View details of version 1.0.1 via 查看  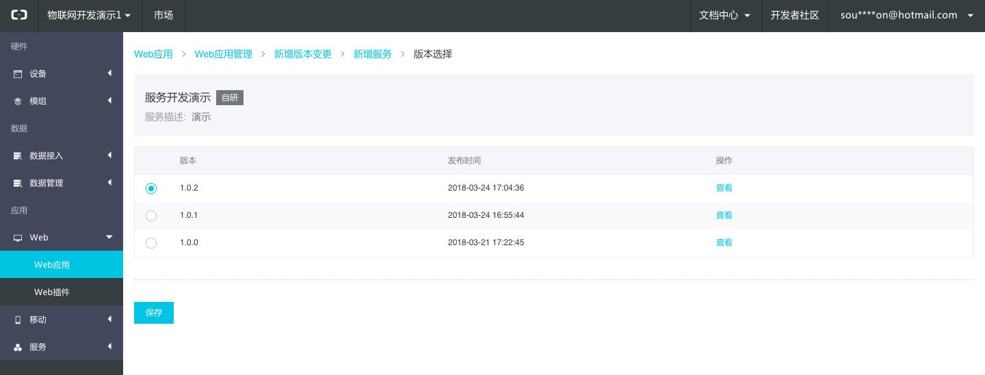[724, 215]
